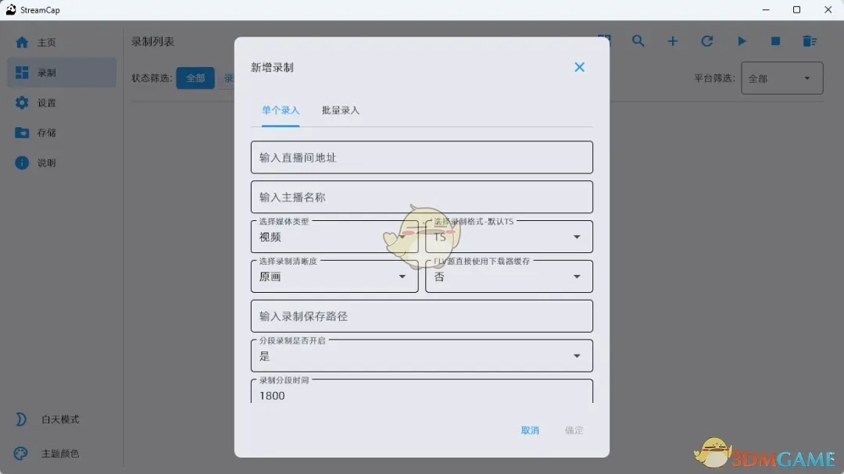
Task: Click the 确定 confirm button
Action: [574, 430]
